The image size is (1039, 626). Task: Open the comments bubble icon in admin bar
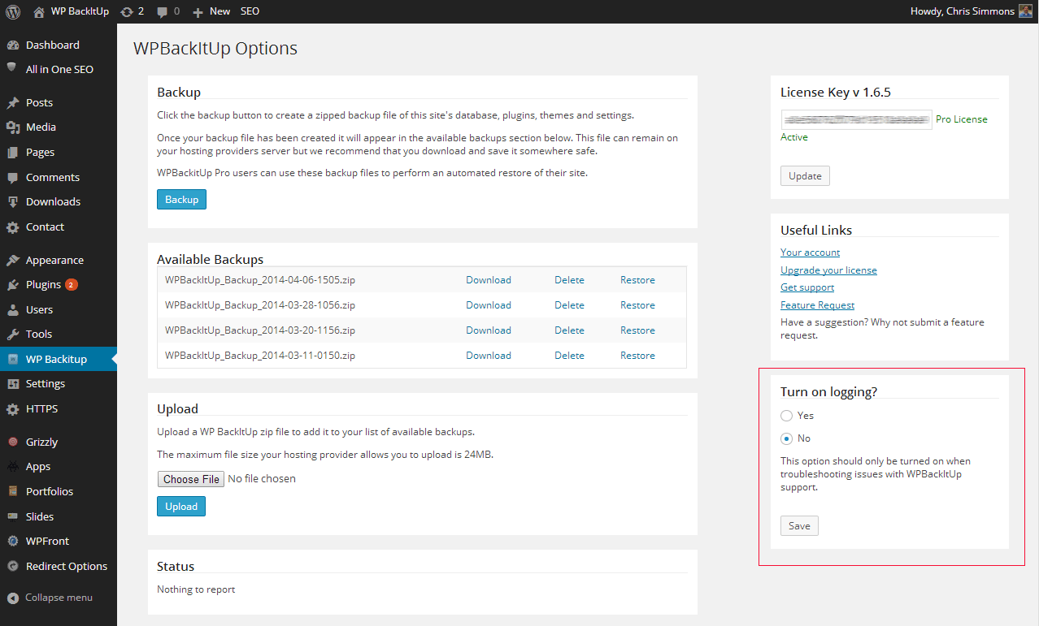pyautogui.click(x=163, y=11)
